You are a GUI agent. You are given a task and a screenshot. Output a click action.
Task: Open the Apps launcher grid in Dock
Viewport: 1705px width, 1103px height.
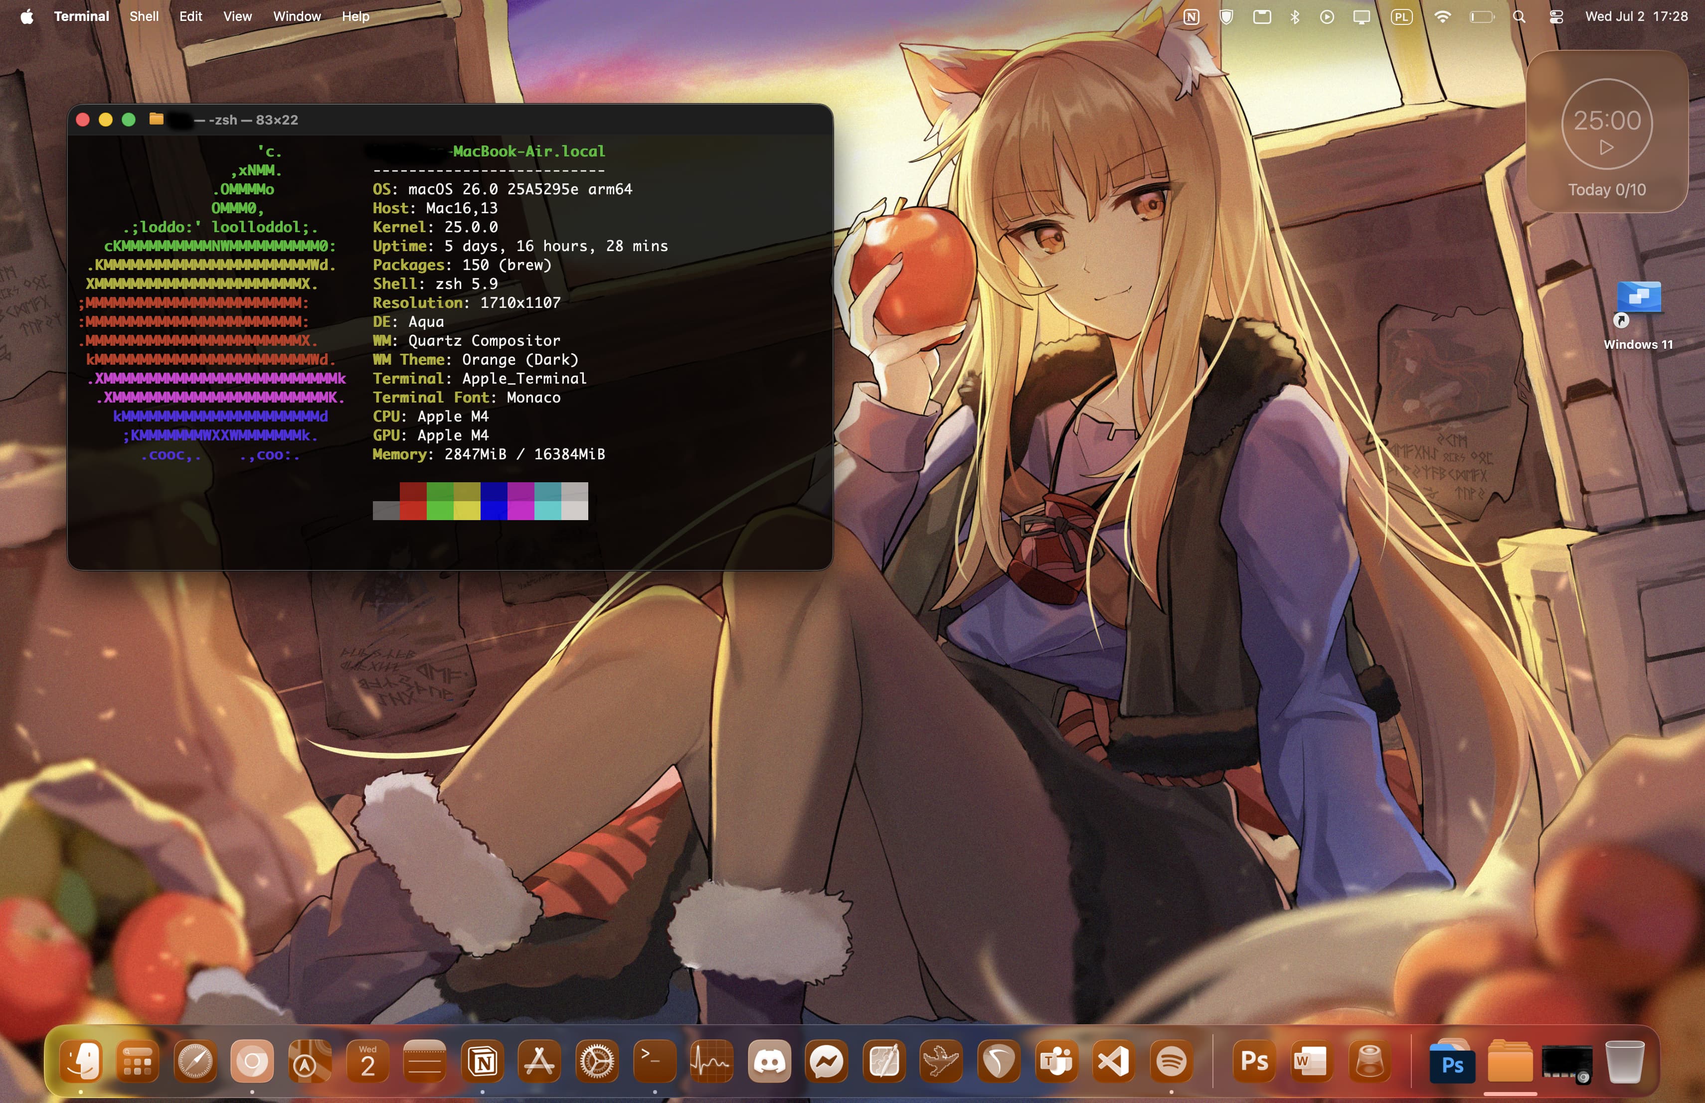click(x=138, y=1062)
